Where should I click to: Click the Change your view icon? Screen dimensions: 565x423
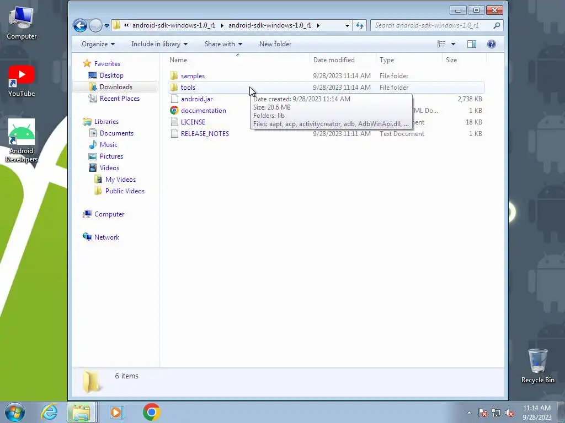tap(441, 44)
